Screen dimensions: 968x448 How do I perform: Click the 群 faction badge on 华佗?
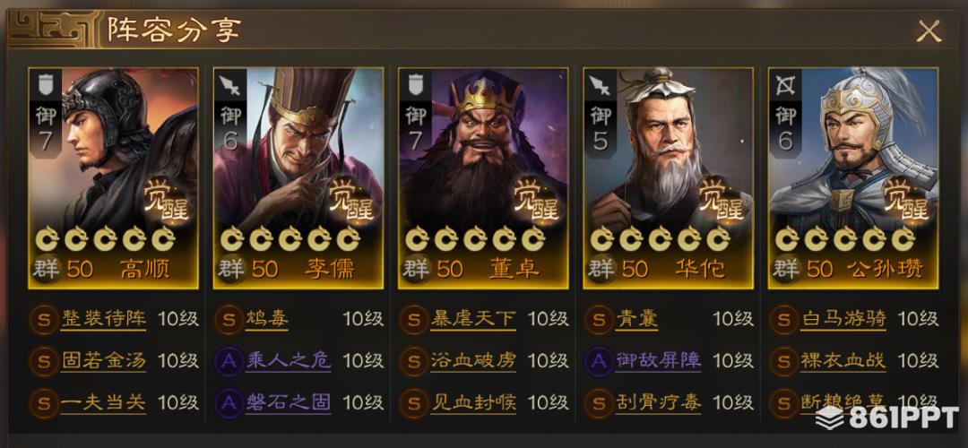pyautogui.click(x=600, y=269)
